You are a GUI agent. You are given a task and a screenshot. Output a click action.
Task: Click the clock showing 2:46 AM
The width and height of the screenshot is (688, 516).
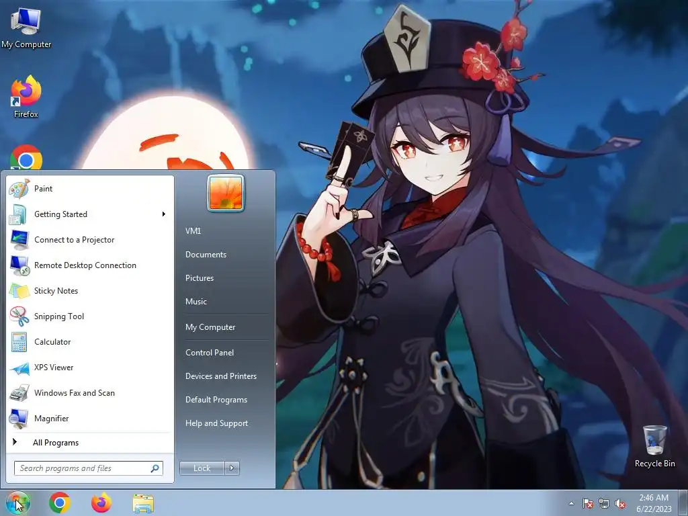654,498
